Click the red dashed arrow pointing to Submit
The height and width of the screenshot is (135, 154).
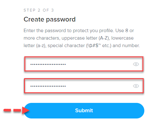pos(16,110)
